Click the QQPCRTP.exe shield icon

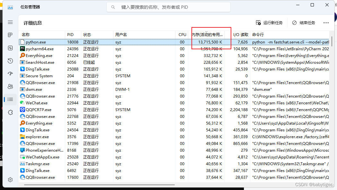coord(22,109)
